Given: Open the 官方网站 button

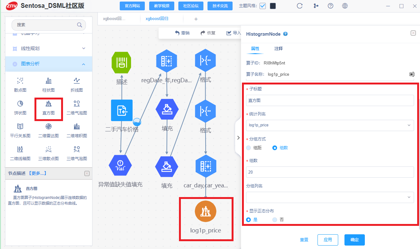Looking at the screenshot, I should click(x=132, y=6).
